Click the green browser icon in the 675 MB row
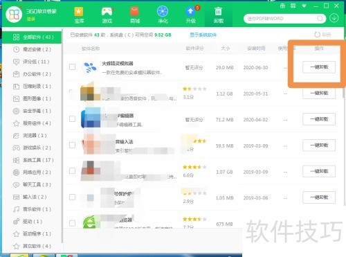Viewport: 346px width, 257px height. tap(89, 222)
